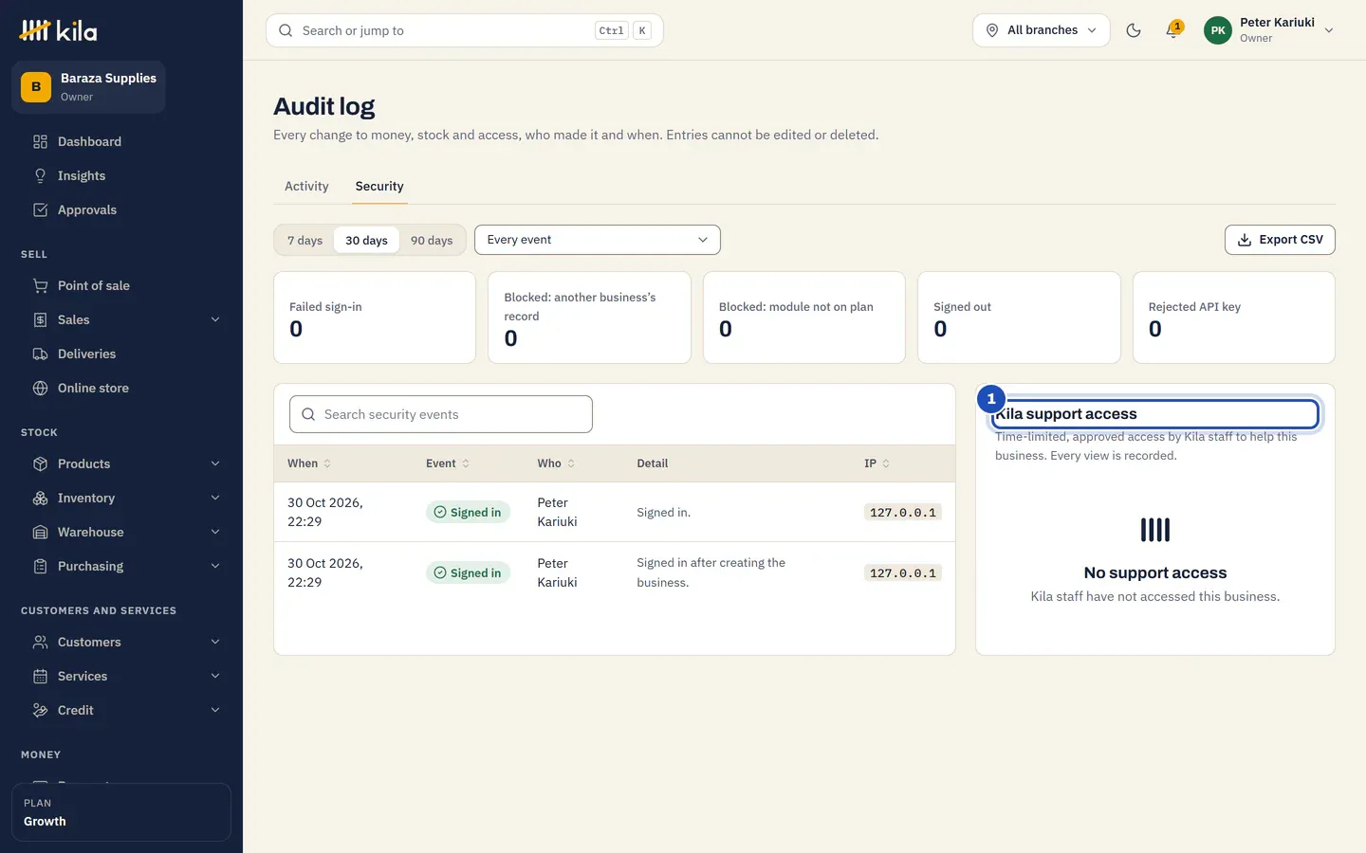Image resolution: width=1366 pixels, height=853 pixels.
Task: Focus the Search or jump to box
Action: [x=465, y=30]
